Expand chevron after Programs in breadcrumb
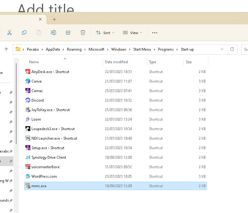 [x=177, y=49]
